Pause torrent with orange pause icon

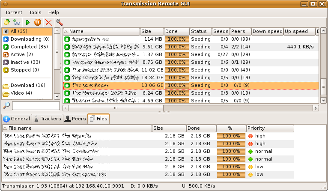[x=38, y=22]
